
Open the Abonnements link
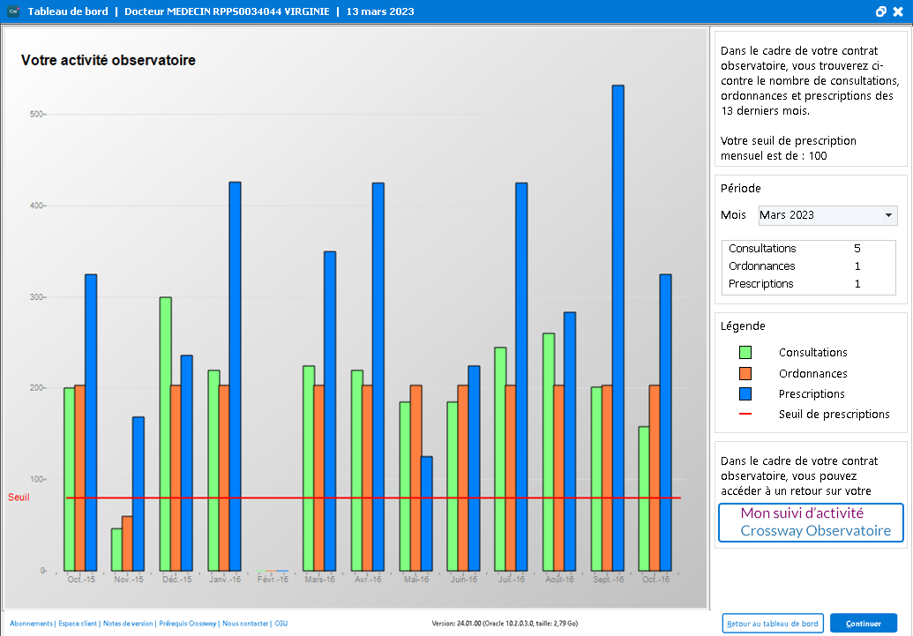pos(31,624)
